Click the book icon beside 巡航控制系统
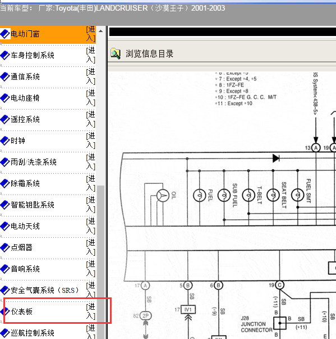The width and height of the screenshot is (336, 339). pyautogui.click(x=5, y=333)
